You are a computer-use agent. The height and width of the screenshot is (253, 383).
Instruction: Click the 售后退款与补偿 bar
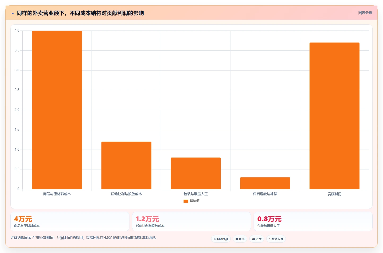click(x=265, y=183)
